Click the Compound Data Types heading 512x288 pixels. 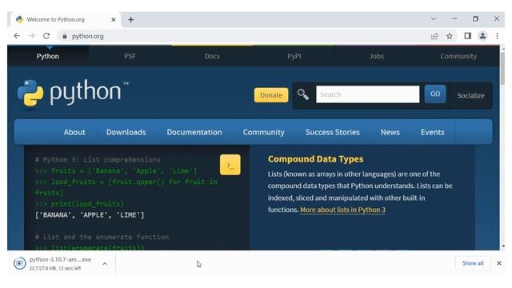[x=315, y=159]
